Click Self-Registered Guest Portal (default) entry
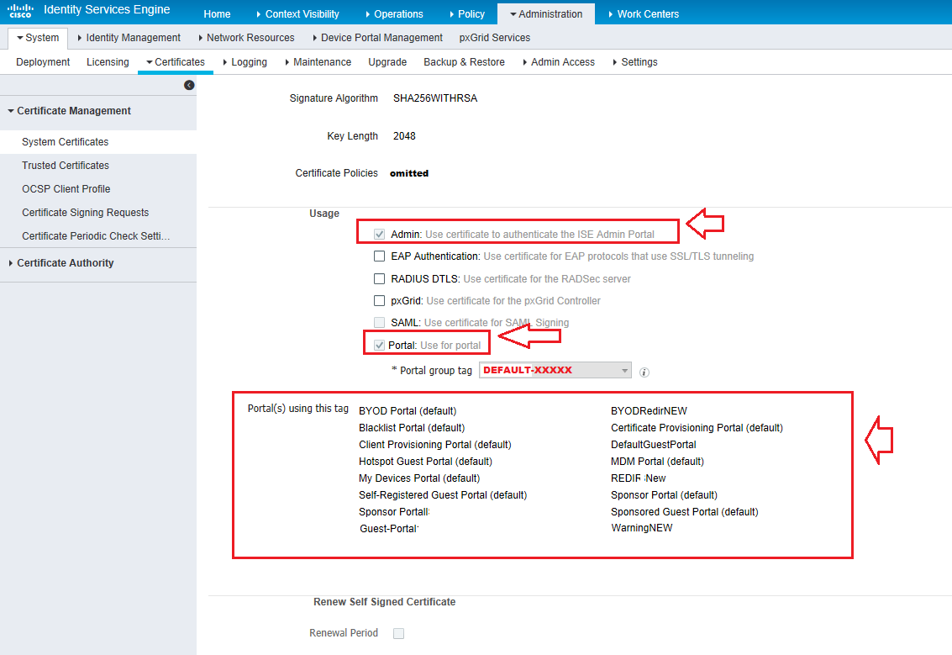 pos(443,495)
